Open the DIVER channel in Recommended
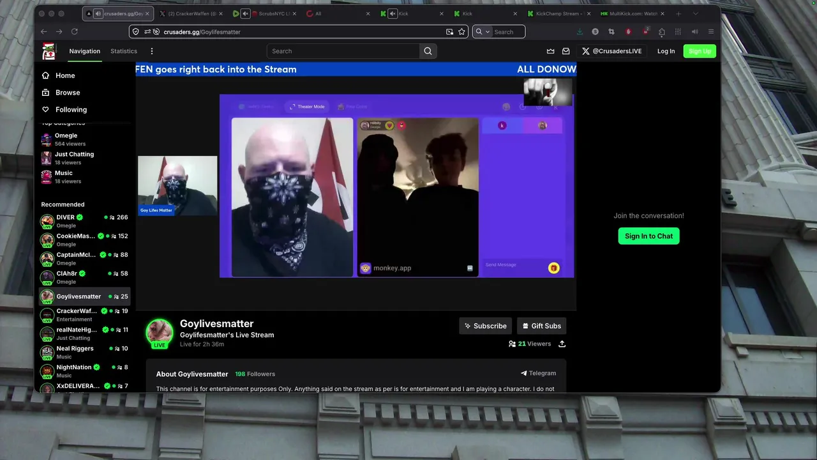Viewport: 817px width, 460px height. pyautogui.click(x=84, y=221)
